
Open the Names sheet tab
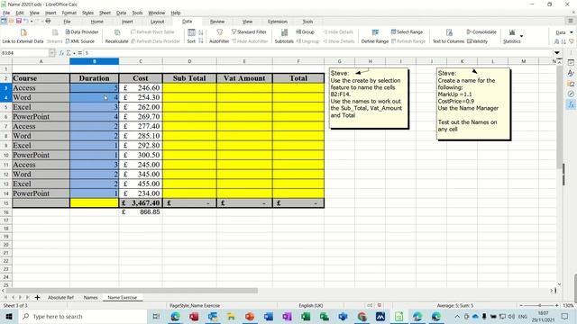click(90, 297)
